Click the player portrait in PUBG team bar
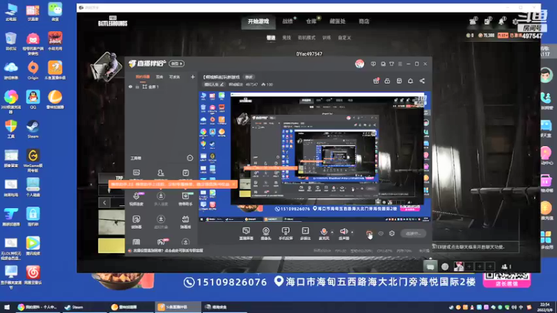The width and height of the screenshot is (557, 313). pyautogui.click(x=459, y=266)
